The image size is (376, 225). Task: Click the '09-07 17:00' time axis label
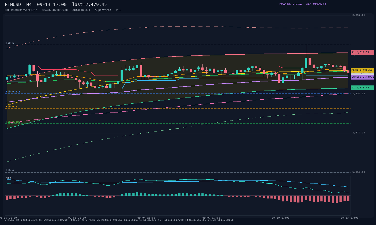click(211, 218)
